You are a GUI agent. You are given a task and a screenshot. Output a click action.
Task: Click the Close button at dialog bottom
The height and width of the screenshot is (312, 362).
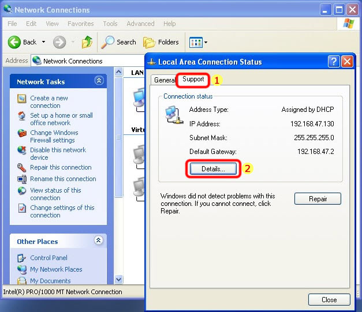click(329, 299)
